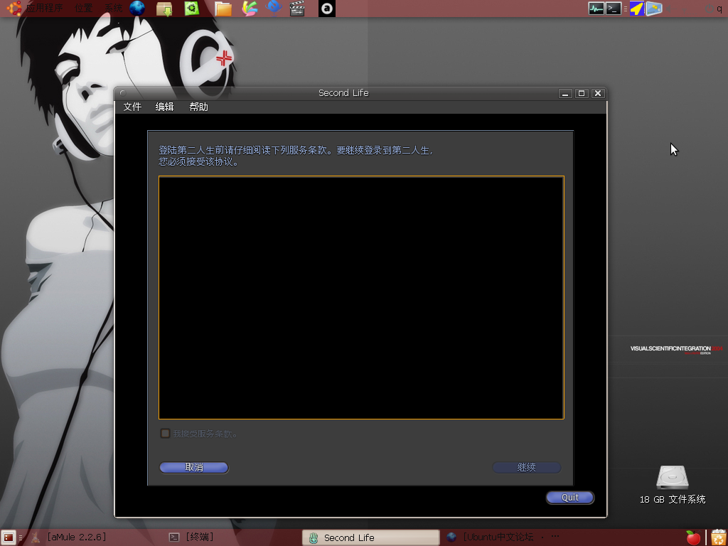Click the 取消 cancel button

click(x=194, y=468)
